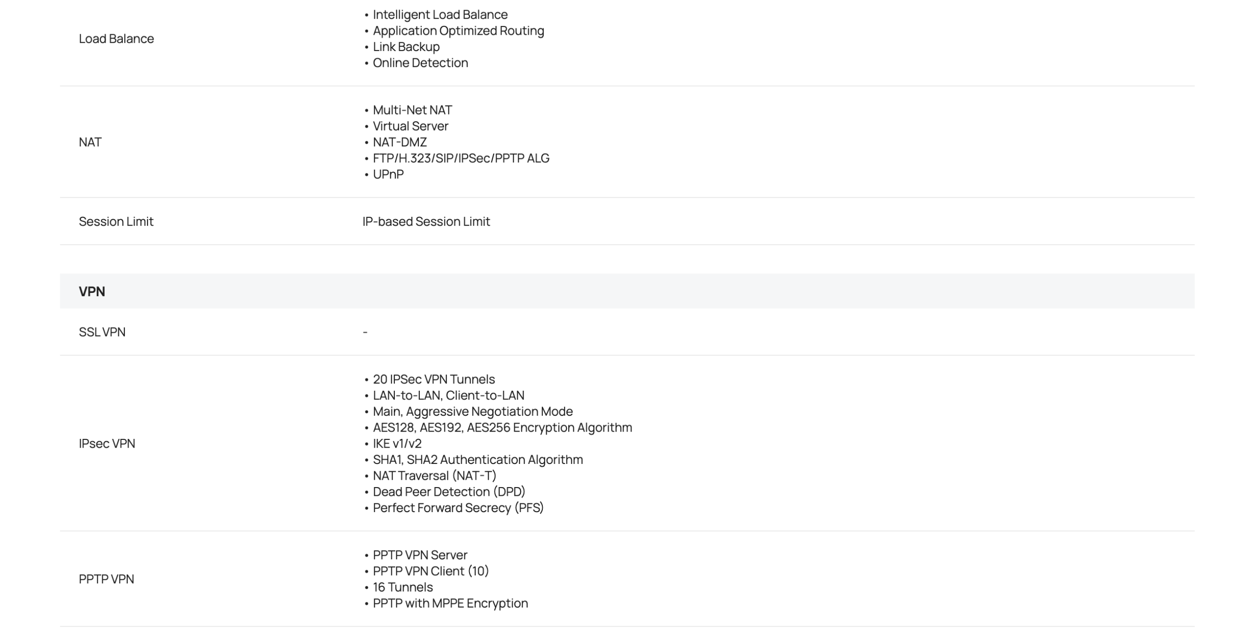Click the VPN section header
The width and height of the screenshot is (1234, 634).
(x=92, y=291)
